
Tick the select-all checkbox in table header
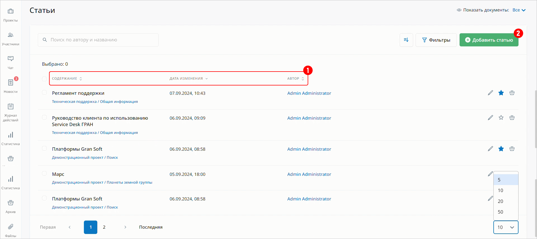(44, 79)
